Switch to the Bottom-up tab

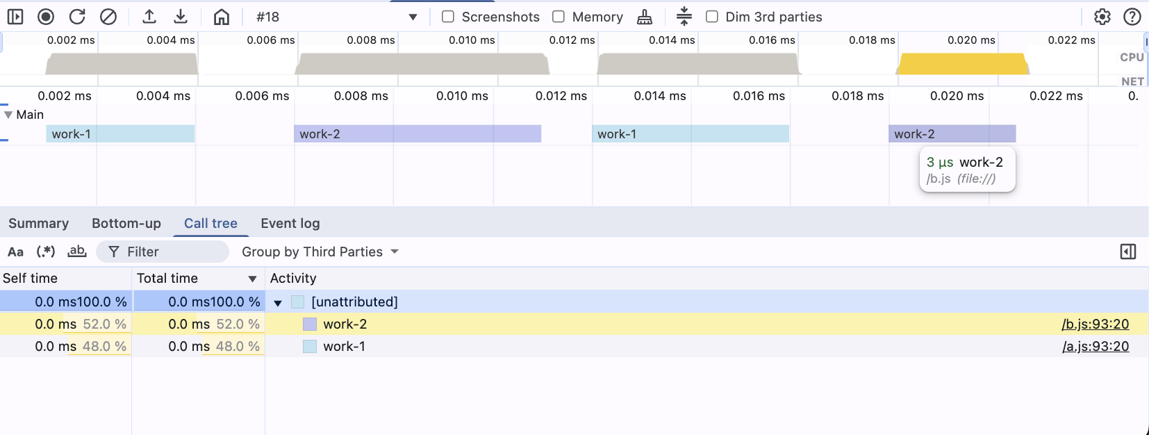tap(126, 223)
